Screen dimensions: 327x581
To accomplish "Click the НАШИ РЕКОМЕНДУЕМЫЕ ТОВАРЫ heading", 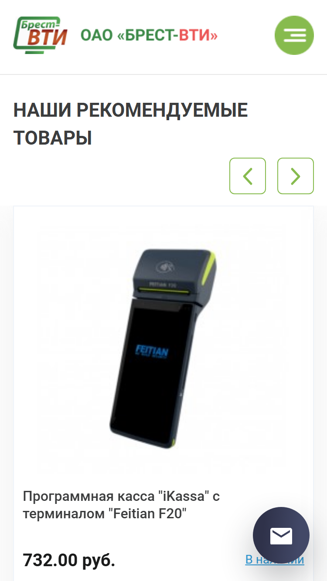I will coord(131,124).
